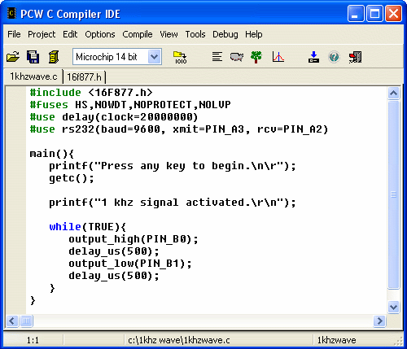Open the Options menu
This screenshot has width=407, height=349.
[x=100, y=34]
